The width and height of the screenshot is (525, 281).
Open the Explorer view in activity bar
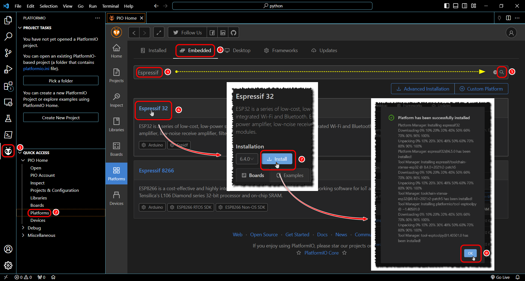(8, 20)
